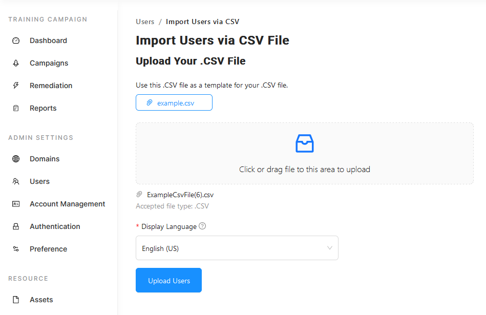Click the Reports icon
Screen dimensions: 486x315
tap(15, 108)
